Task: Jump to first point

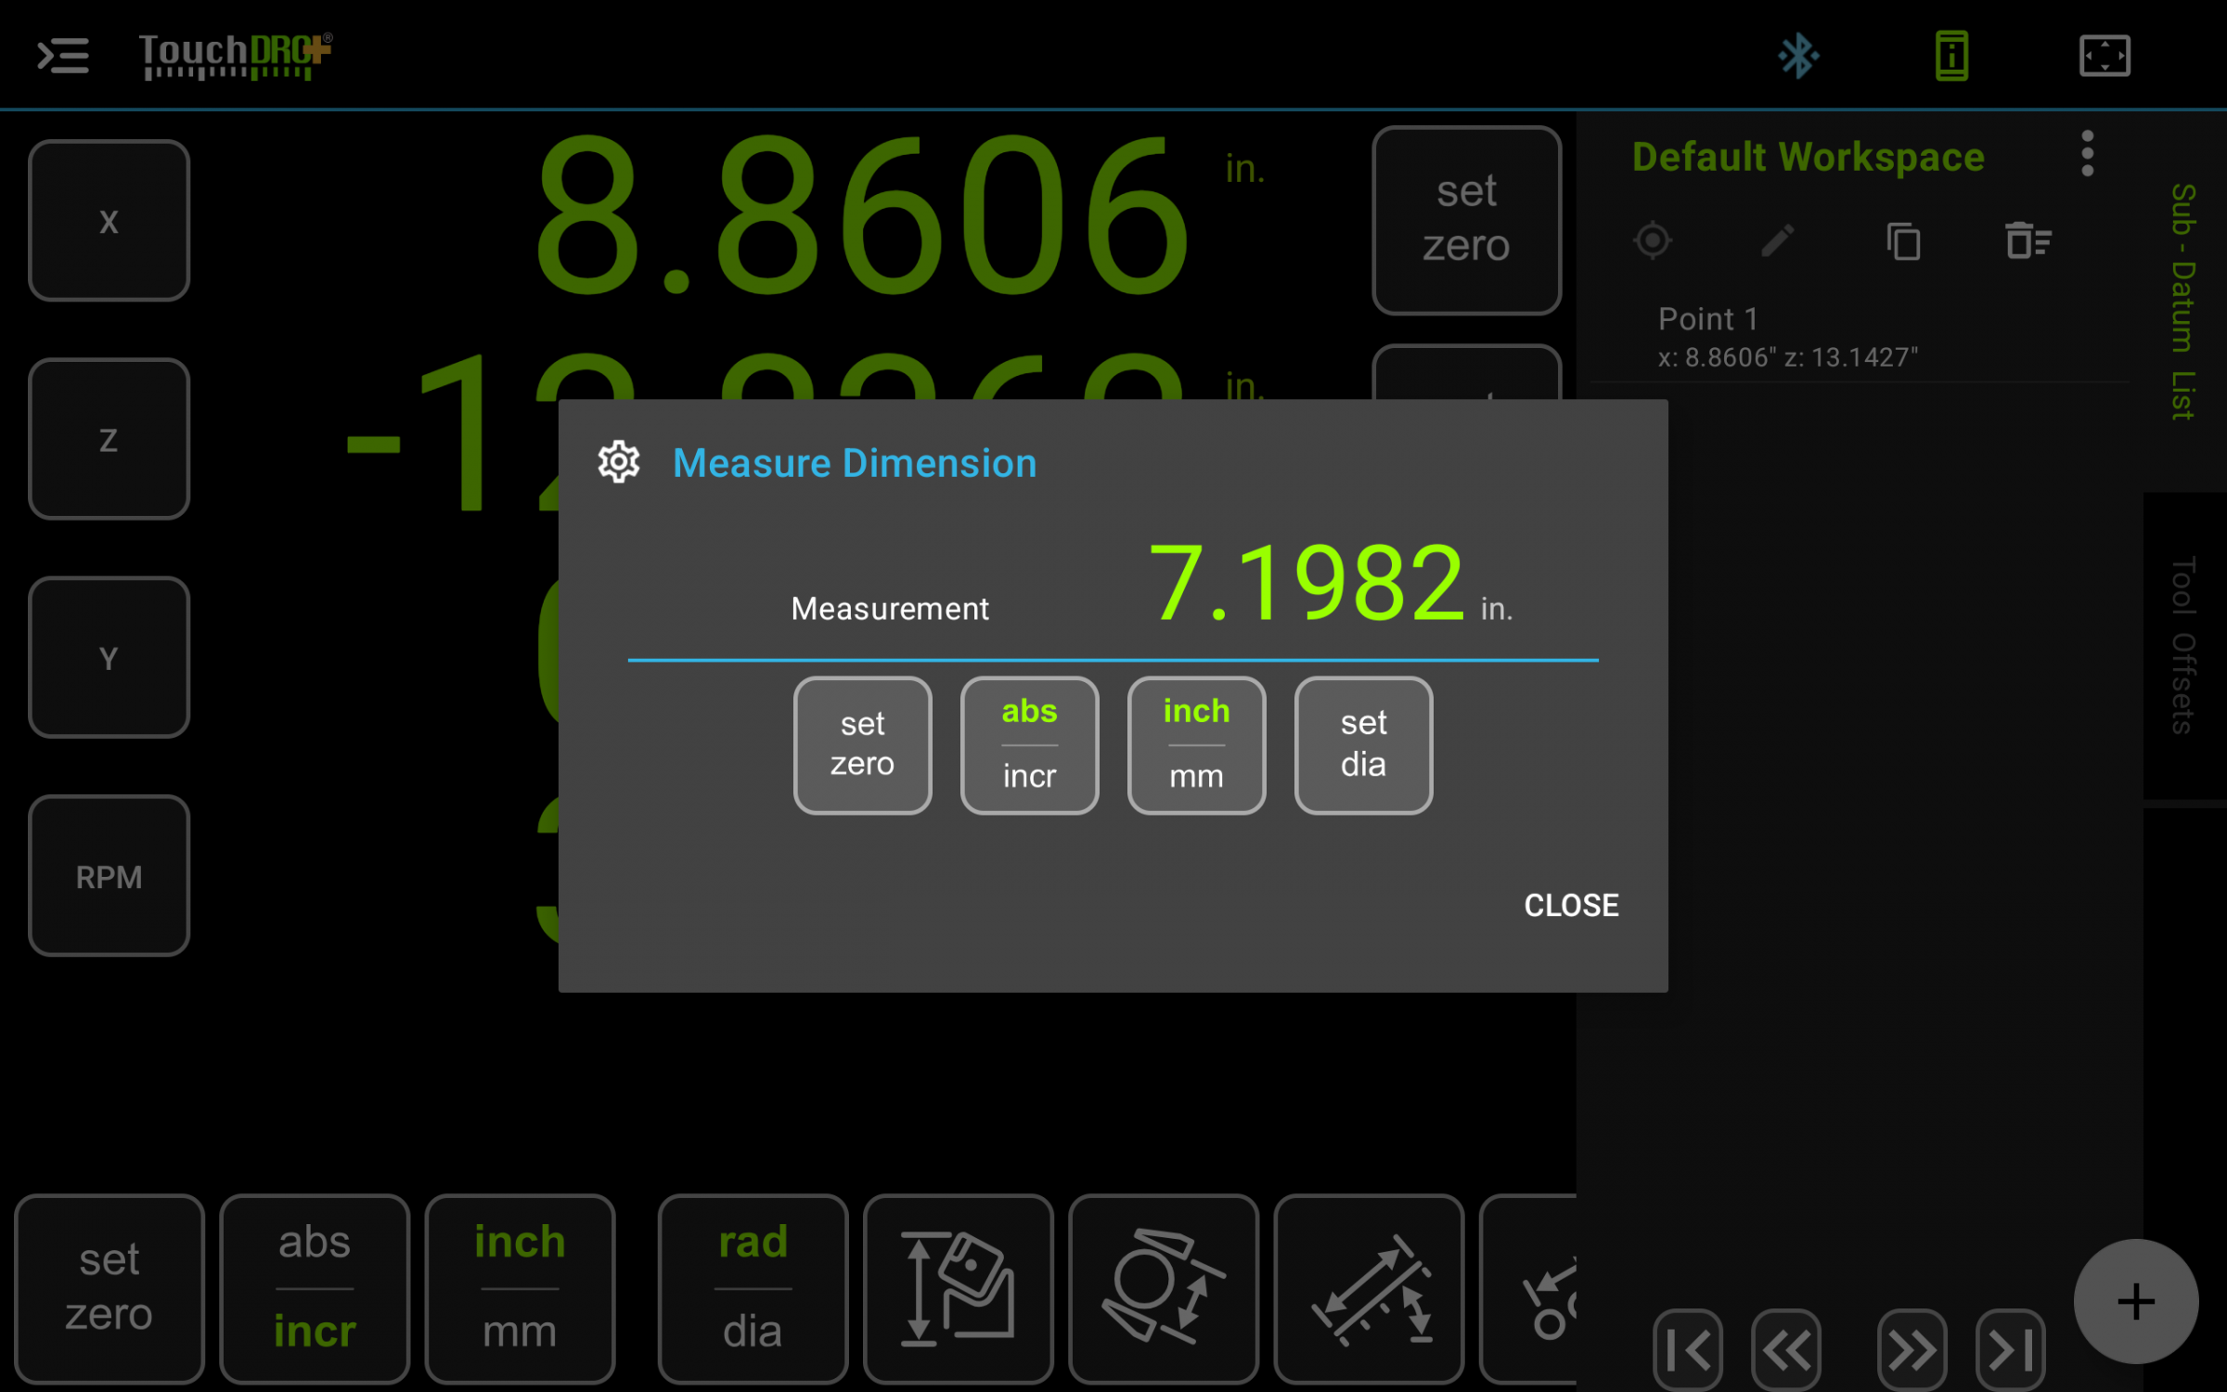Action: tap(1688, 1349)
